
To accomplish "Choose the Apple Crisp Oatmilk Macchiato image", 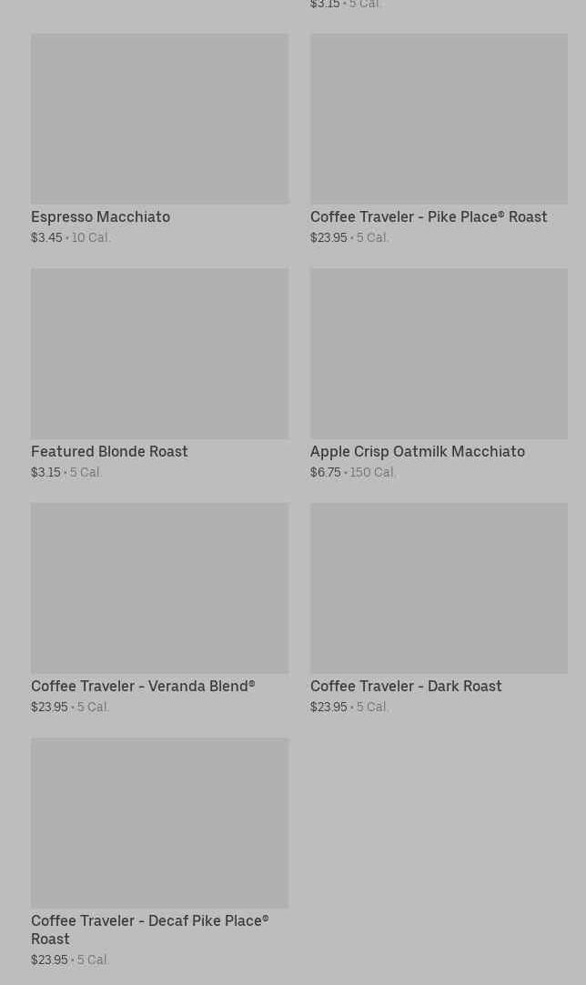I will (439, 354).
